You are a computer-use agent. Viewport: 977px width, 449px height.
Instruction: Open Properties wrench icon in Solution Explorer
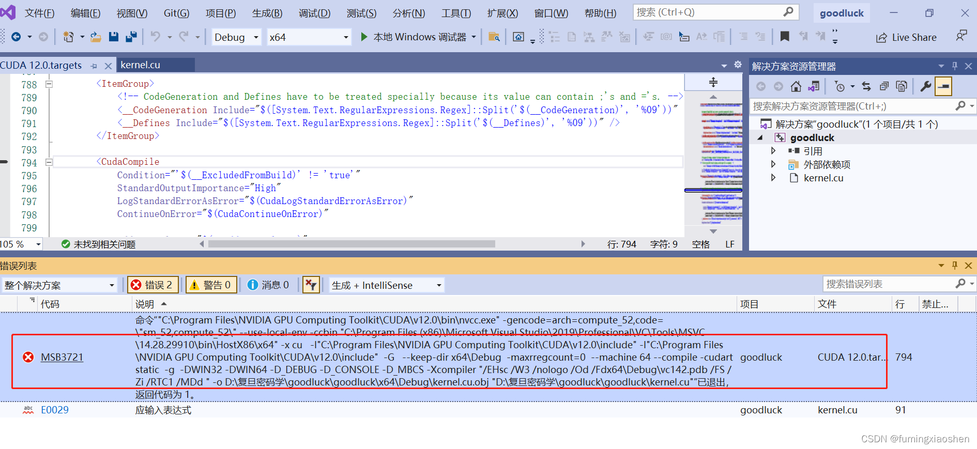[x=926, y=86]
